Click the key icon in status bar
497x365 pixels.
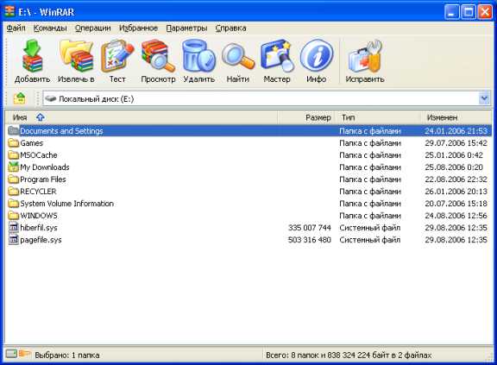coord(24,353)
